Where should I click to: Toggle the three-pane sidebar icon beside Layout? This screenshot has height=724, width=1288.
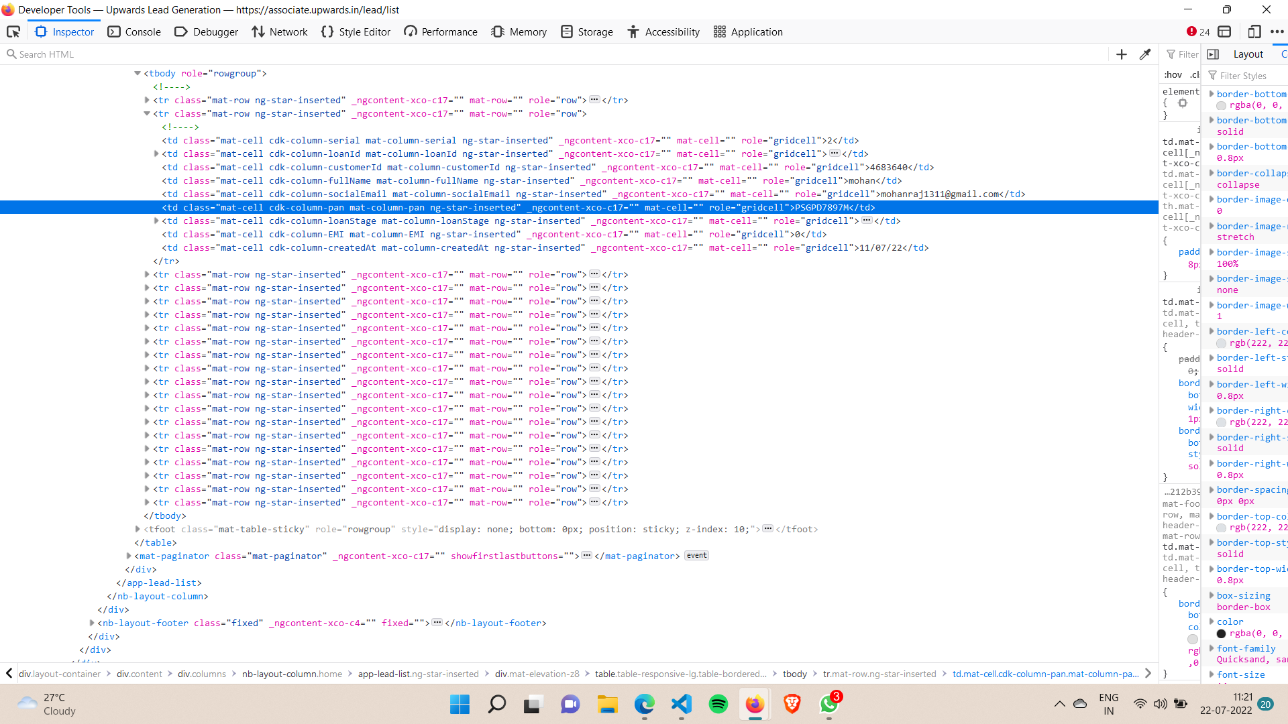point(1213,54)
